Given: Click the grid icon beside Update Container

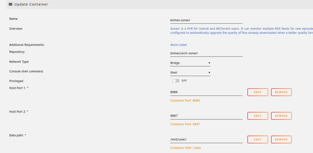Looking at the screenshot, I should coord(11,4).
